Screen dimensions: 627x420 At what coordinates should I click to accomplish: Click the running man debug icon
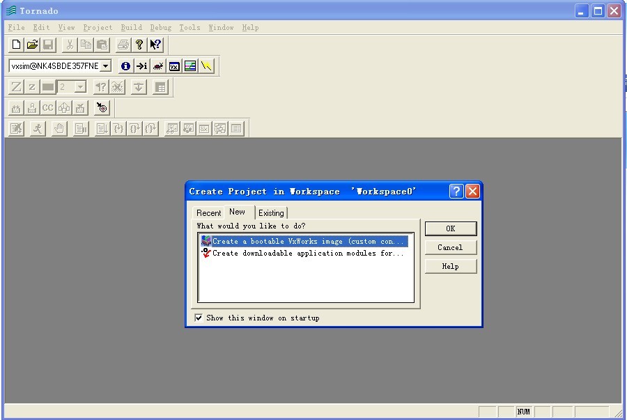pos(38,129)
